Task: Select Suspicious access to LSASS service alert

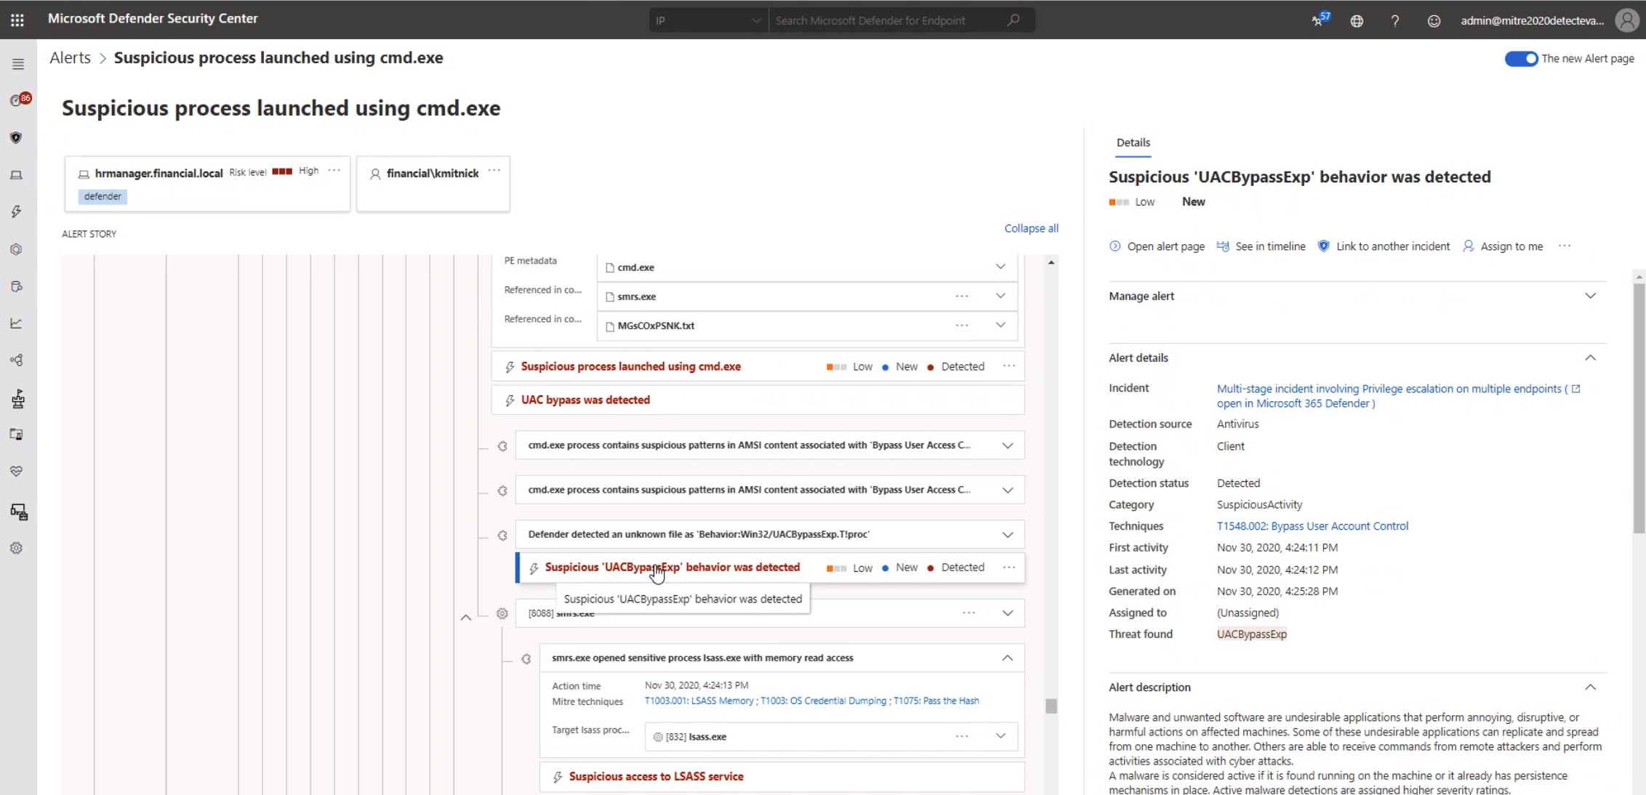Action: tap(656, 777)
